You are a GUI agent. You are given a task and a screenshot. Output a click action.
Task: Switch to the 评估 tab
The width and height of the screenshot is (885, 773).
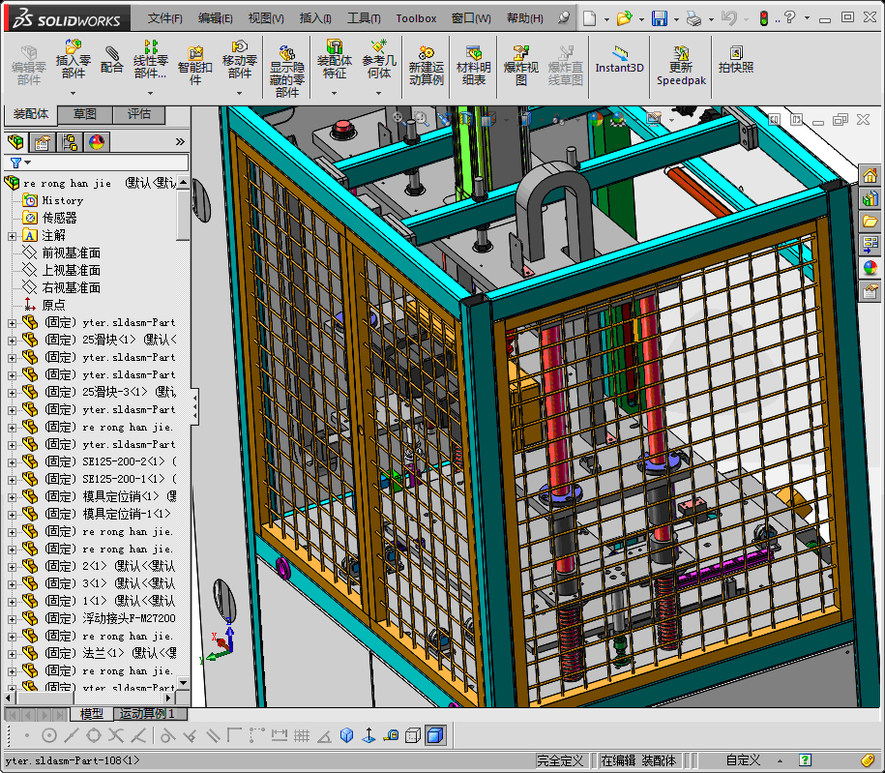point(139,114)
